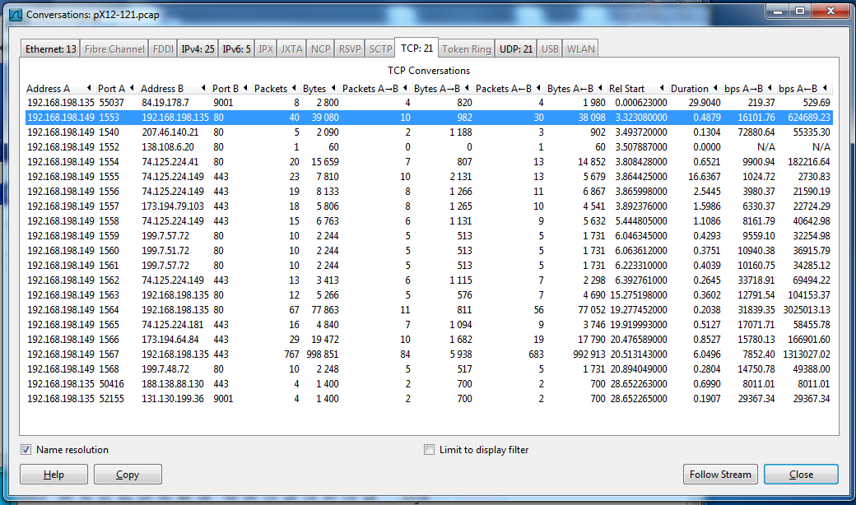Click sort arrow beside Rel Start header
The height and width of the screenshot is (505, 856).
pyautogui.click(x=663, y=89)
